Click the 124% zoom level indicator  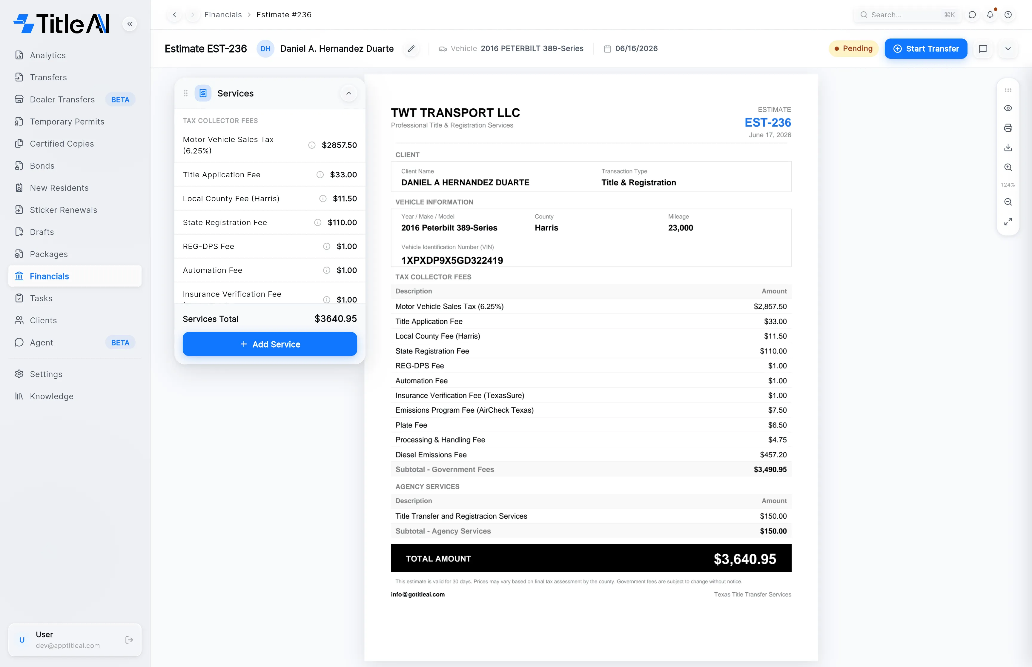[x=1008, y=185]
